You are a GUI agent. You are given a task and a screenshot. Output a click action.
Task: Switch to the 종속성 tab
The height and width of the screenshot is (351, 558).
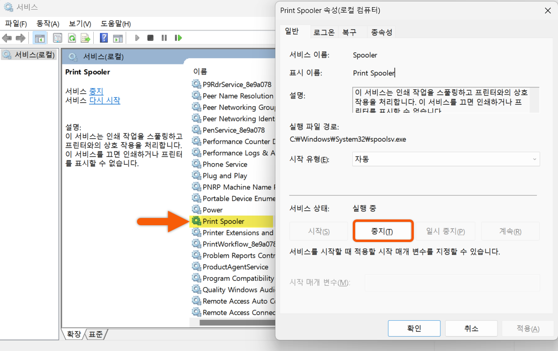[x=382, y=31]
